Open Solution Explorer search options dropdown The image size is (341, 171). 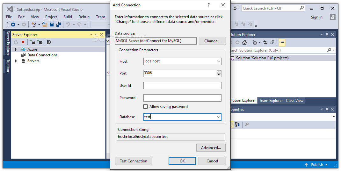pos(334,50)
